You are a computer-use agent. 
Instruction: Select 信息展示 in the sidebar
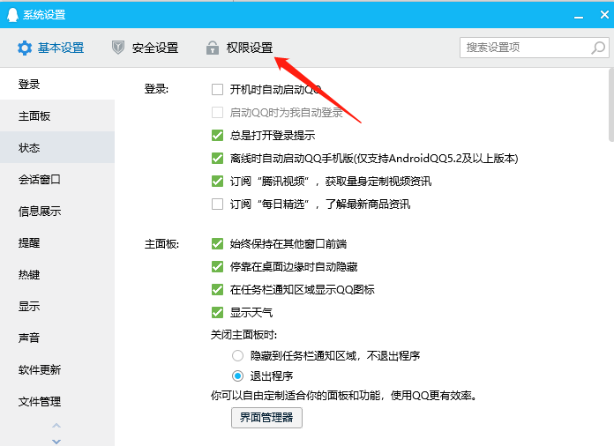point(57,211)
